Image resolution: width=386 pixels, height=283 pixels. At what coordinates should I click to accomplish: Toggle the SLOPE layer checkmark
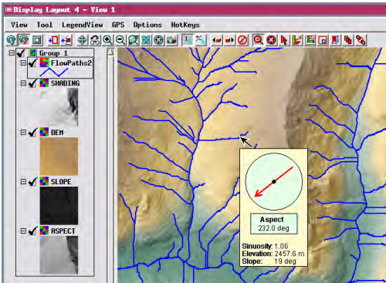coord(32,182)
